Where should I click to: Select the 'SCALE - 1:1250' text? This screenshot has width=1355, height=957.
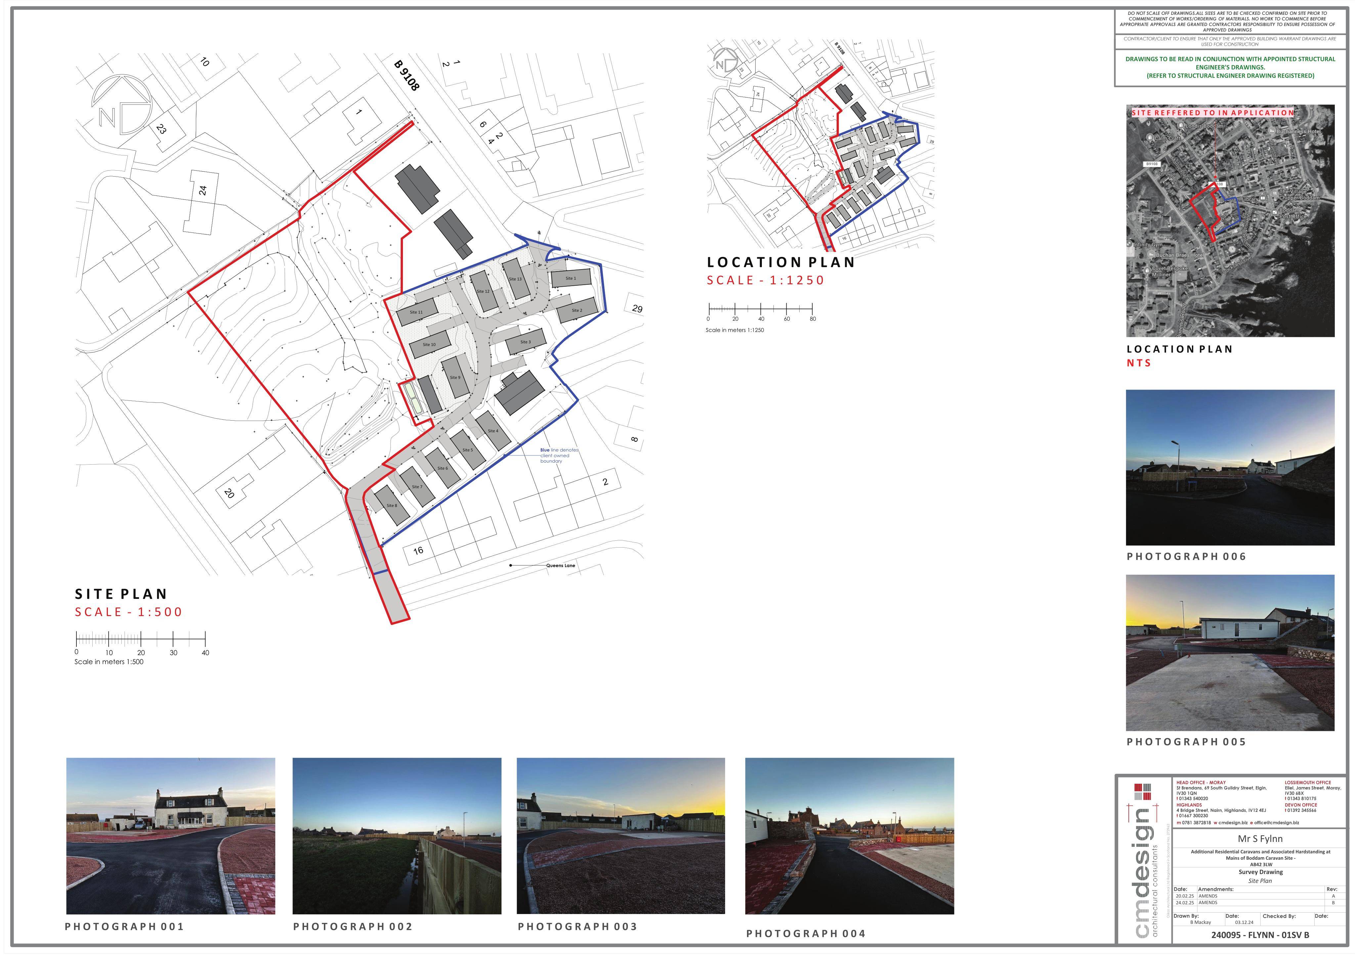click(765, 280)
